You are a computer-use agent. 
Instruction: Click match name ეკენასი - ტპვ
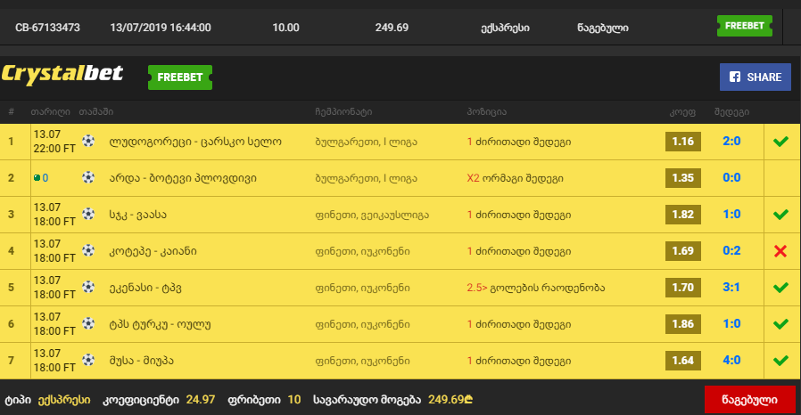[x=145, y=288]
